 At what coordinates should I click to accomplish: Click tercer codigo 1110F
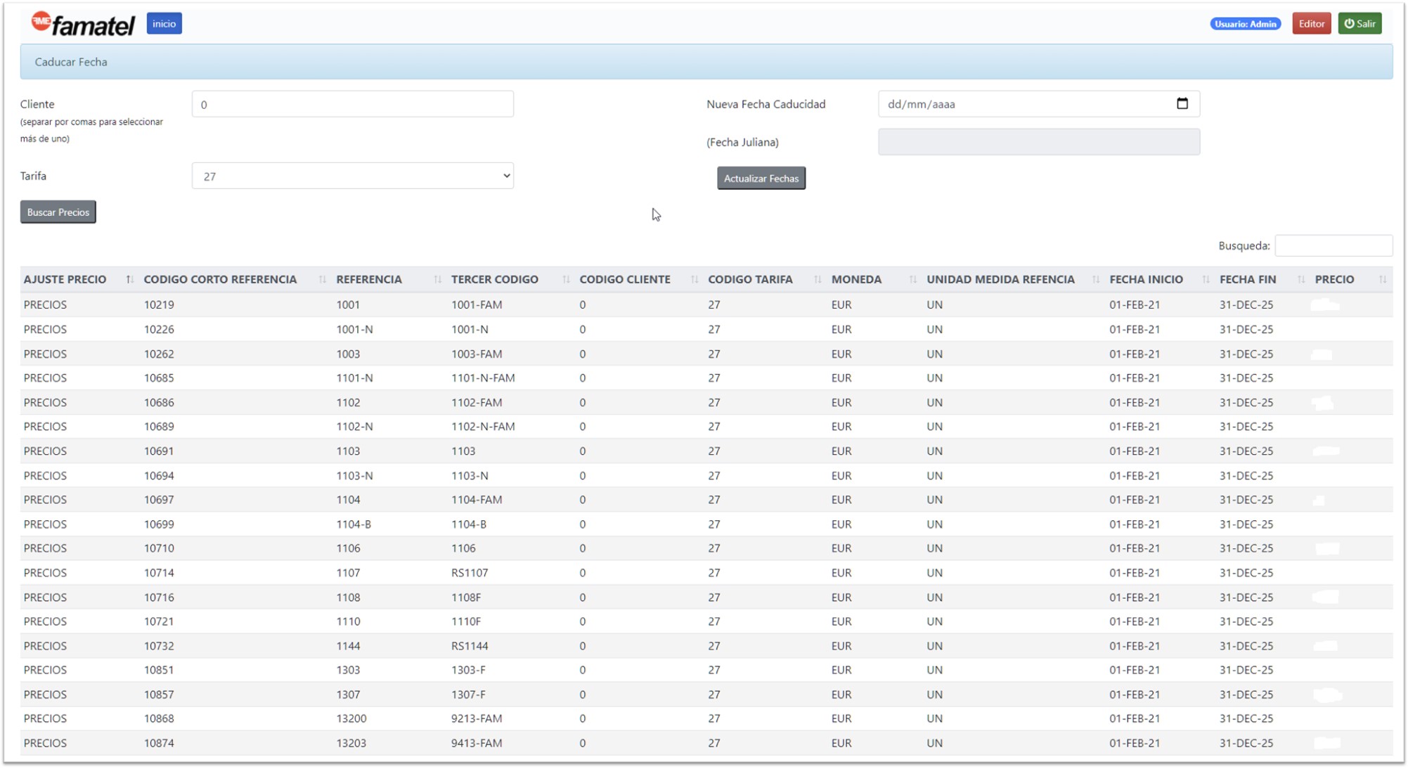point(466,621)
